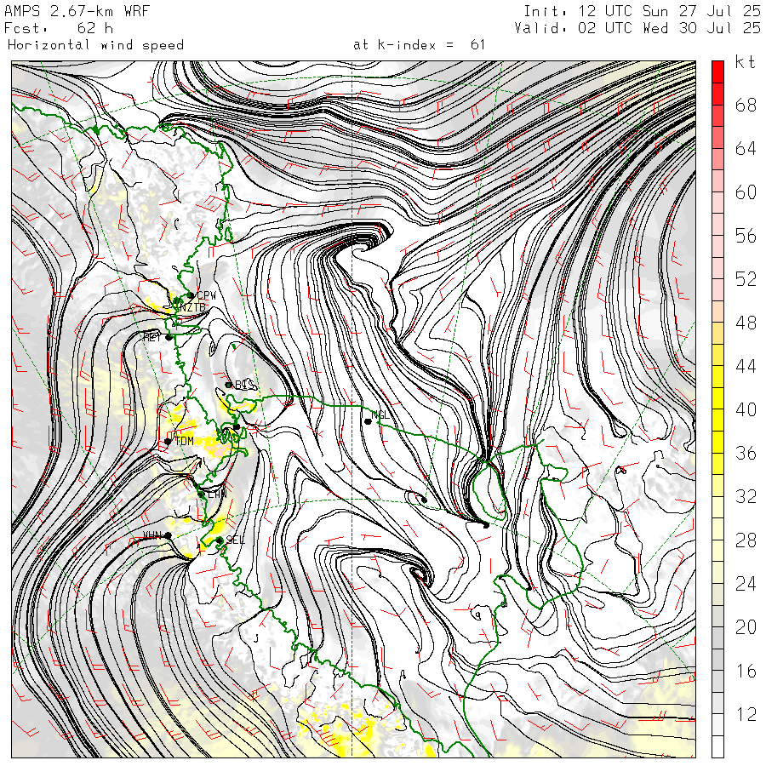The height and width of the screenshot is (766, 766).
Task: Click the '32' color bar scale label
Action: coord(746,496)
